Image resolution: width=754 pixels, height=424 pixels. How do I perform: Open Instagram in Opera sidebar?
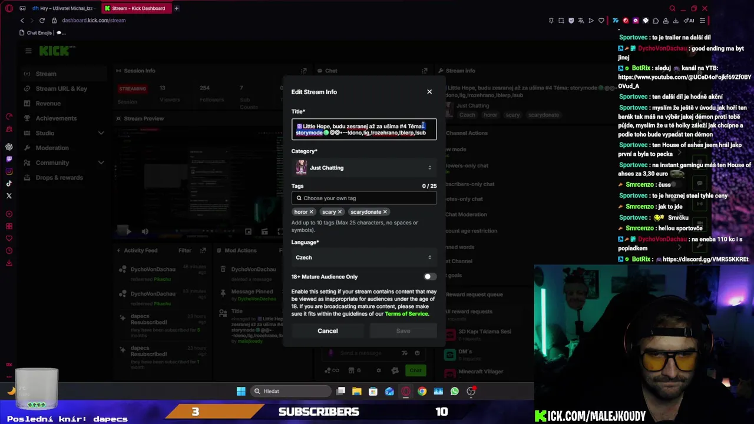9,171
